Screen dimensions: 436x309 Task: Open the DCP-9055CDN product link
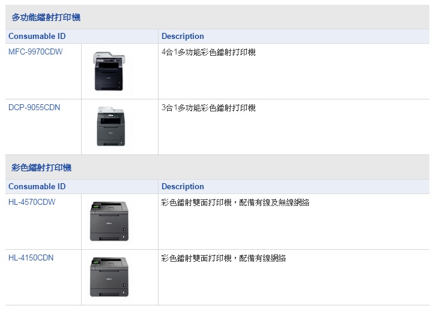34,108
